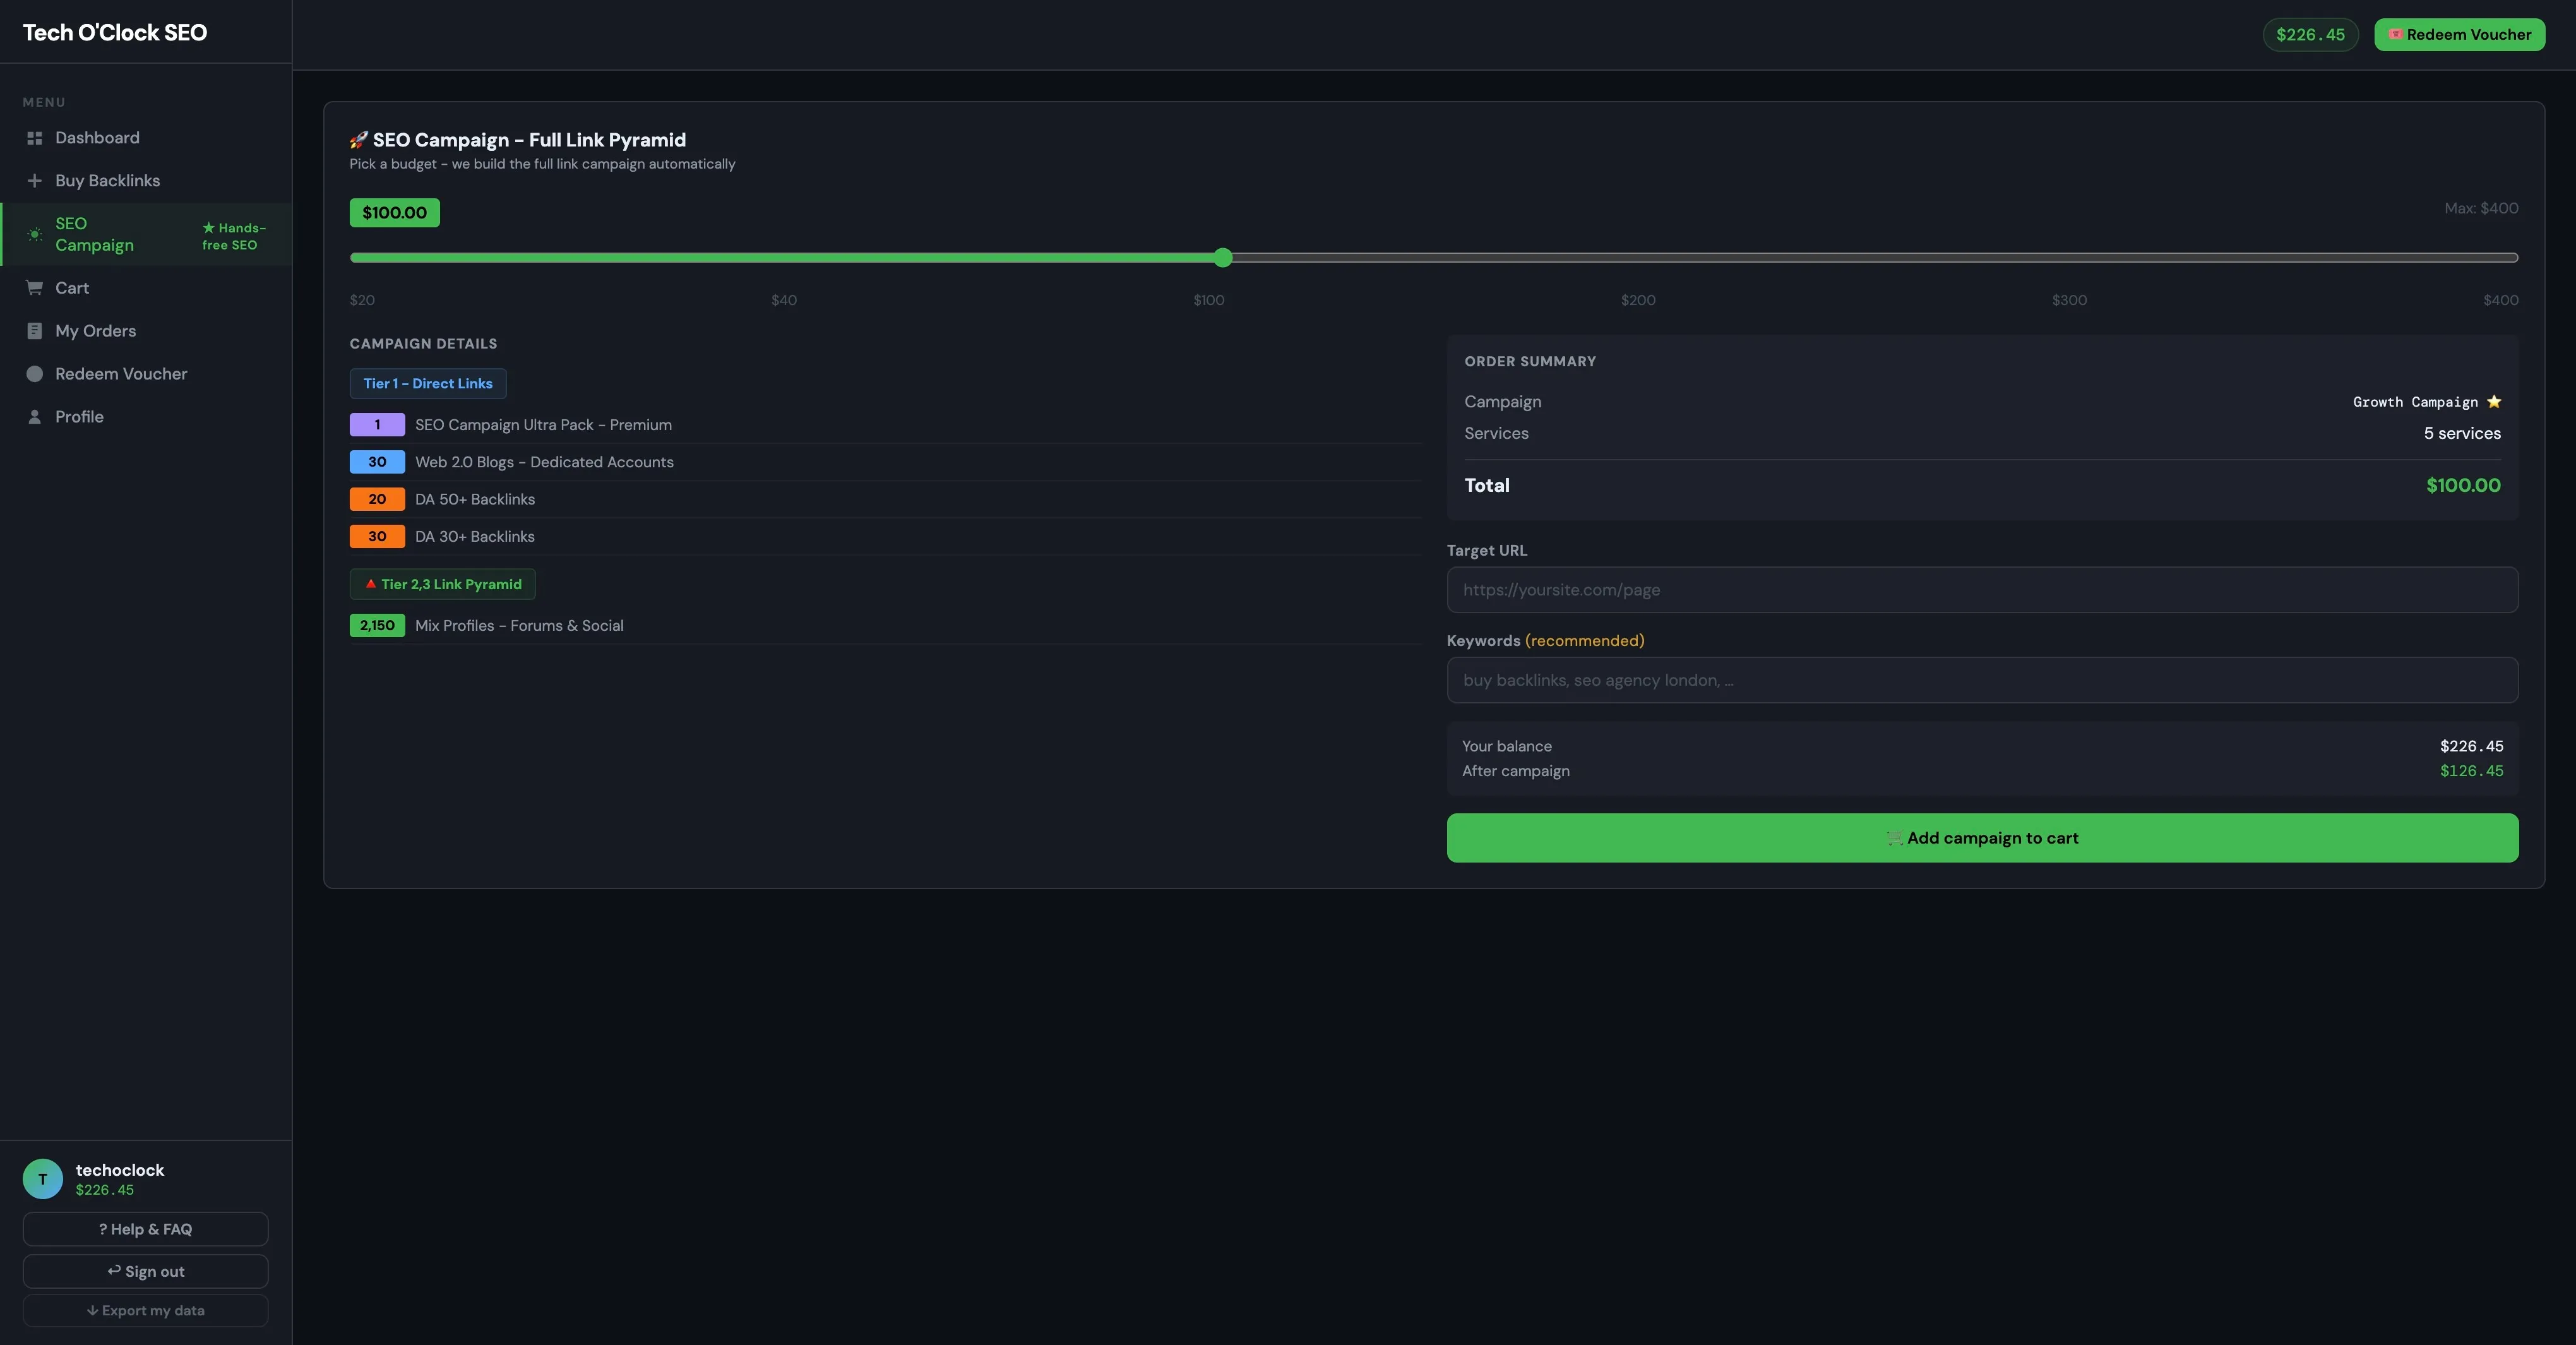Click Add campaign to cart button
2576x1345 pixels.
1982,838
